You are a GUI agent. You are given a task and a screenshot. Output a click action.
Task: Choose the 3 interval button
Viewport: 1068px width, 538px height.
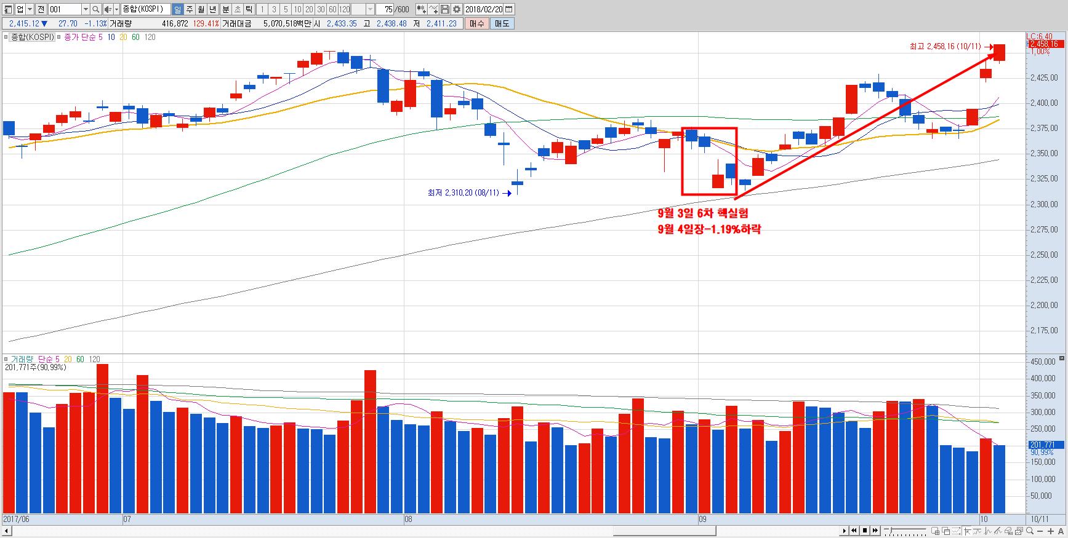pos(274,9)
